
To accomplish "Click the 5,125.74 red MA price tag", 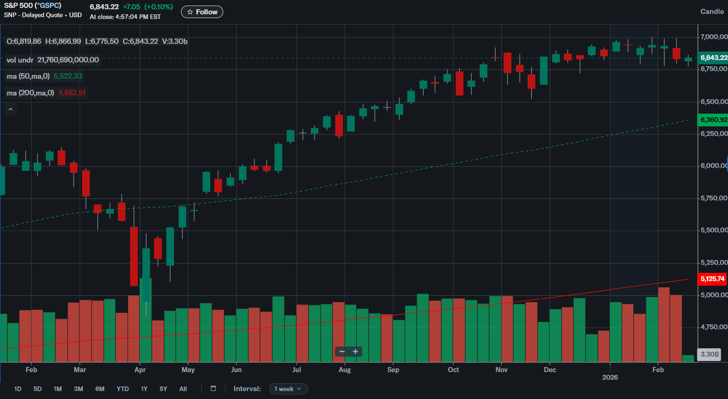I will click(x=712, y=279).
